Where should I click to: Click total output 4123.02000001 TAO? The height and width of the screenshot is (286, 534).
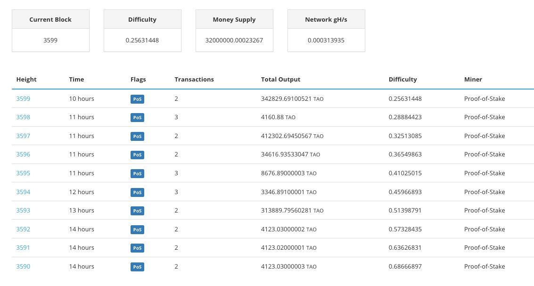pos(289,247)
